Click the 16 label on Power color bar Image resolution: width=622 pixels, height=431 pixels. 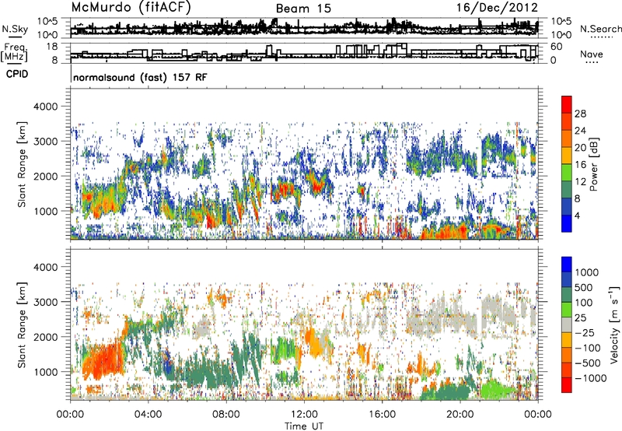click(580, 165)
